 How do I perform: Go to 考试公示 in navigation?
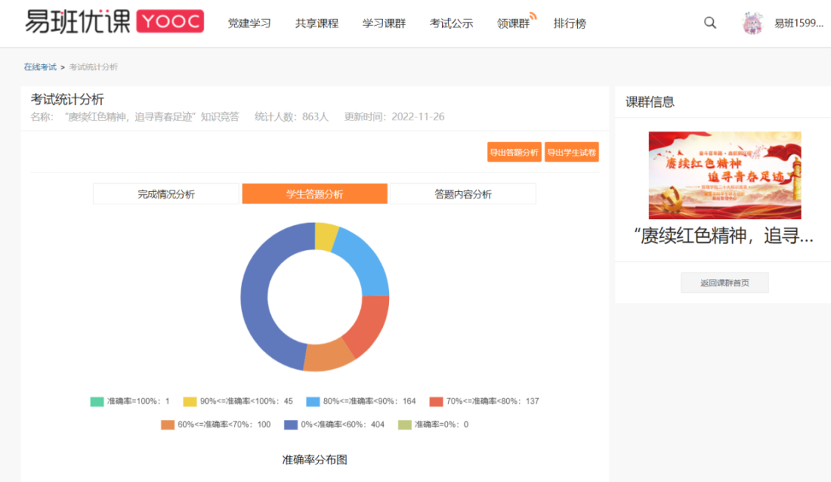point(452,24)
